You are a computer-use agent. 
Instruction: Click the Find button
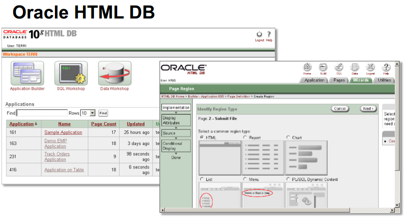[x=103, y=113]
